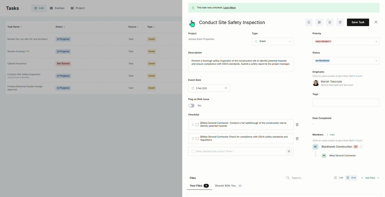This screenshot has height=197, width=385.
Task: Click the @ mention icon in checklist input
Action: click(x=289, y=151)
